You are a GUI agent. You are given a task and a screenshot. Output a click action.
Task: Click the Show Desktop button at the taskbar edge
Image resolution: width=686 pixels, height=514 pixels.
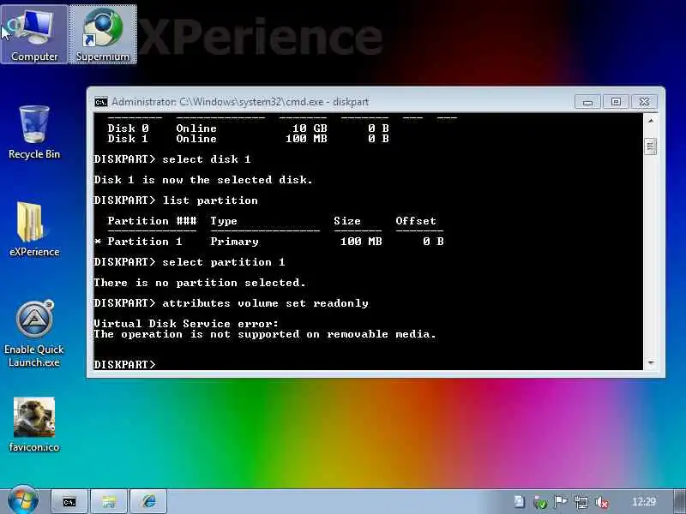pyautogui.click(x=679, y=501)
